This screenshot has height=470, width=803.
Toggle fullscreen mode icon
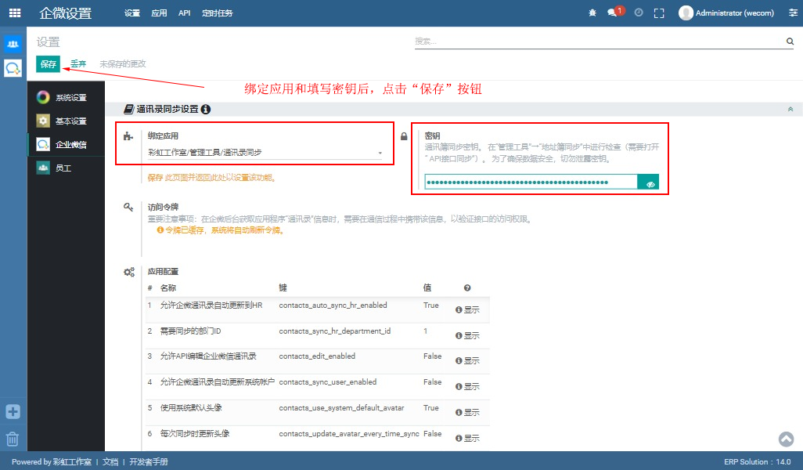[x=659, y=13]
